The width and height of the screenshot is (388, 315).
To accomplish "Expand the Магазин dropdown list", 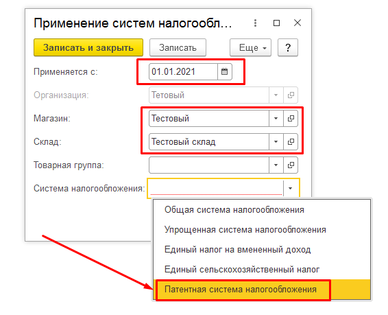I will [276, 118].
